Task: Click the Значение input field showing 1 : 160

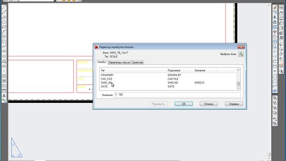Action: (177, 95)
